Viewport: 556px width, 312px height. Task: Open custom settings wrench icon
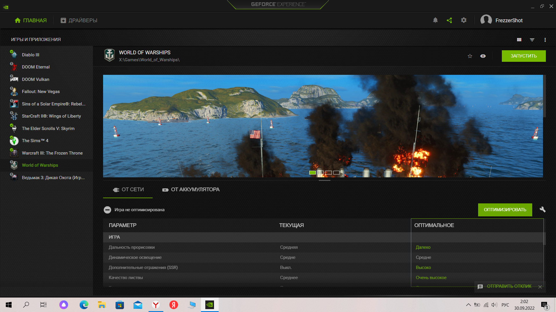(x=543, y=209)
